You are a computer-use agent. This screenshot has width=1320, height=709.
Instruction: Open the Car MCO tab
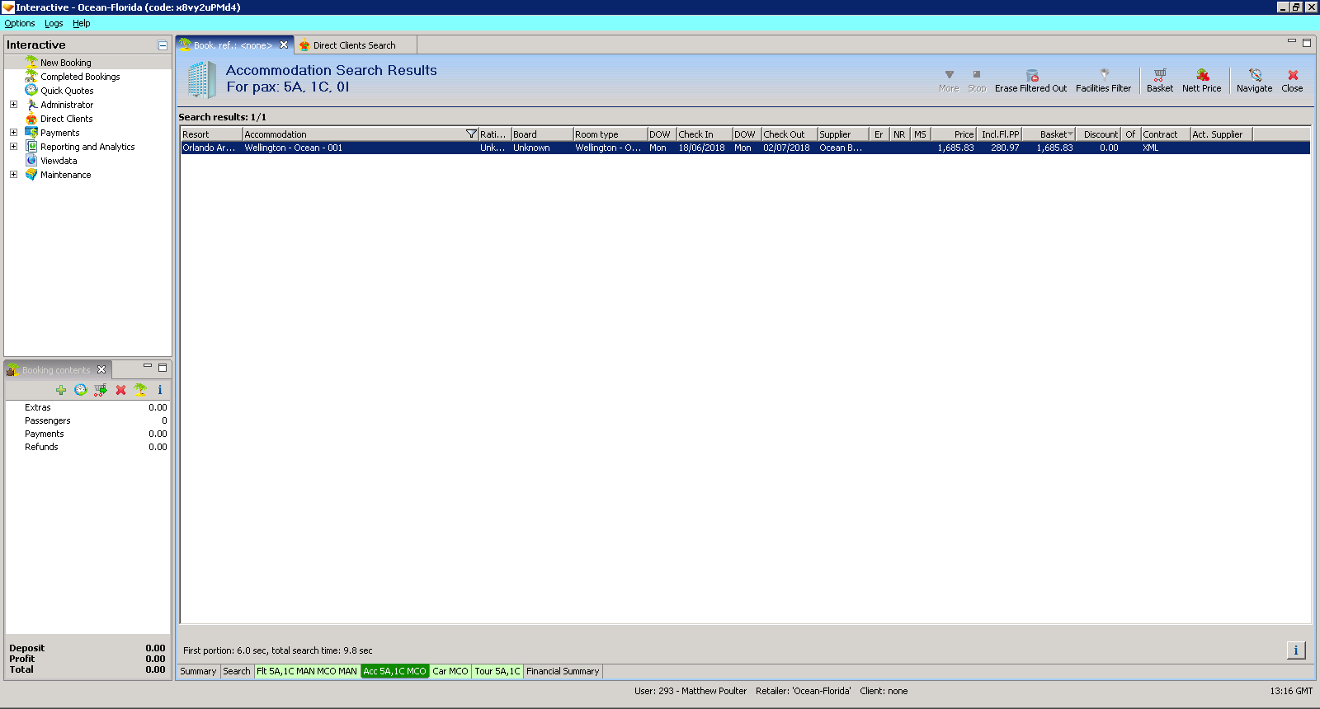tap(450, 671)
